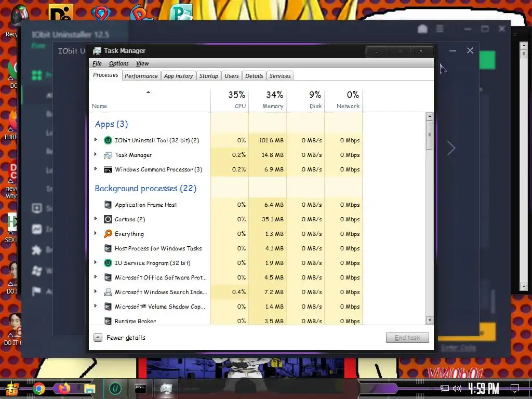Viewport: 532px width, 399px height.
Task: Click the 35.1 MB Cortana memory value
Action: tap(272, 220)
